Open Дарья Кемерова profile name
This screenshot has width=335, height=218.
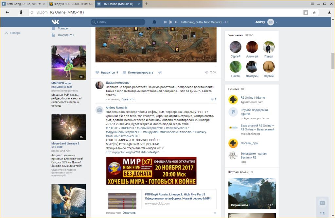point(117,83)
